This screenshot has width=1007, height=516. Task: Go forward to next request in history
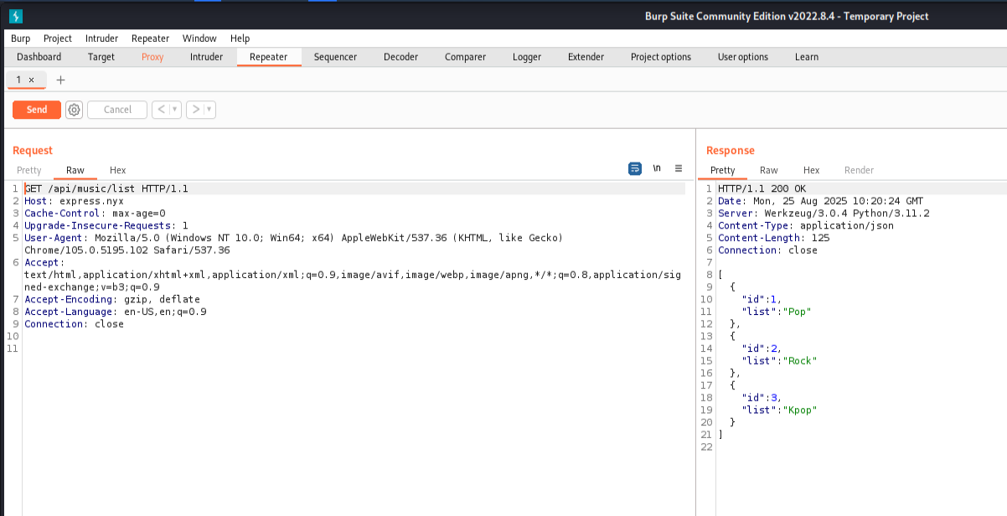click(194, 110)
